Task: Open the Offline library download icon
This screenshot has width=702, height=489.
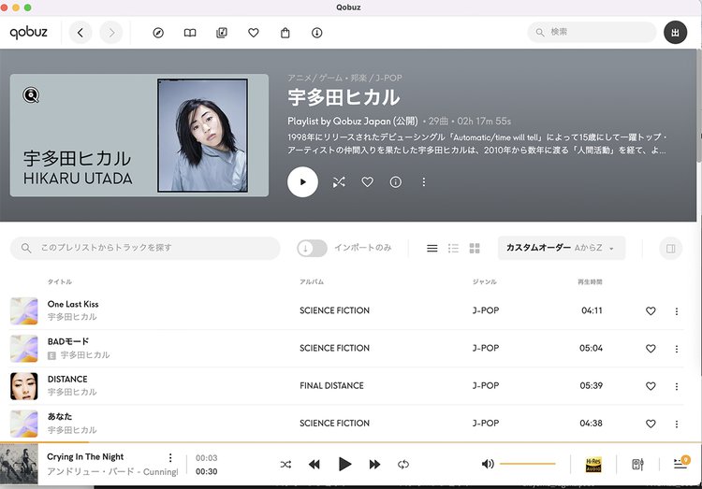Action: 317,33
